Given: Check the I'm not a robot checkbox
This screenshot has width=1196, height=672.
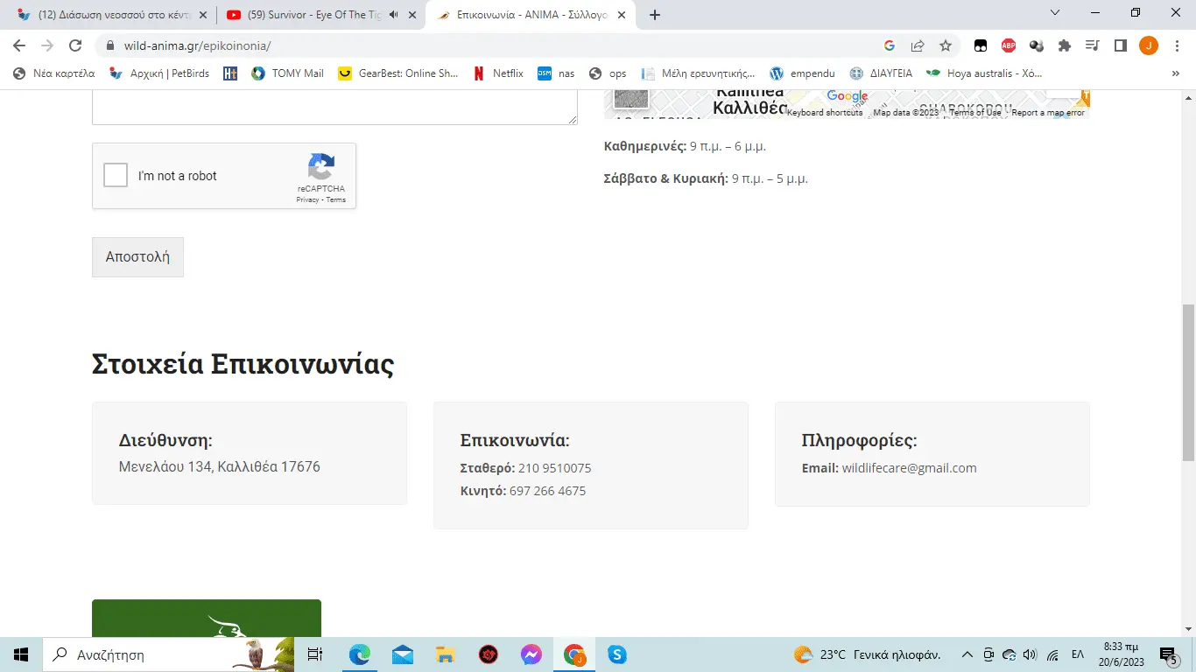Looking at the screenshot, I should click(116, 175).
